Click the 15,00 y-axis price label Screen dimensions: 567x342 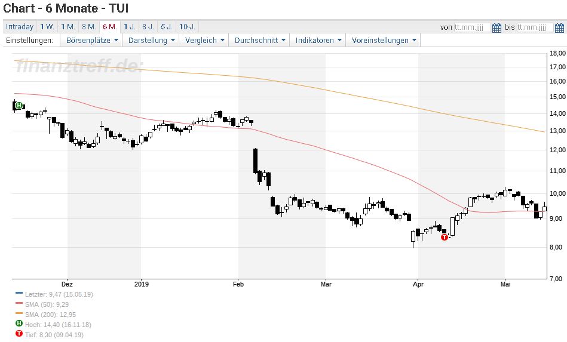point(557,97)
